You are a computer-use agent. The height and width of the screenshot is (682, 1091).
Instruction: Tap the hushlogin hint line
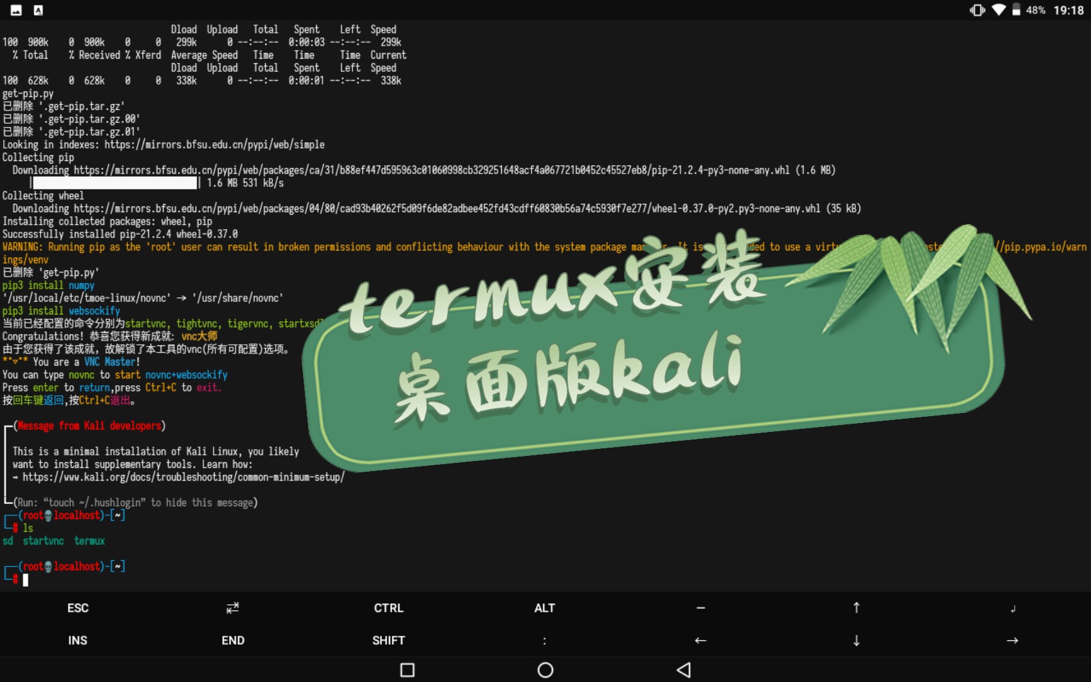point(135,503)
